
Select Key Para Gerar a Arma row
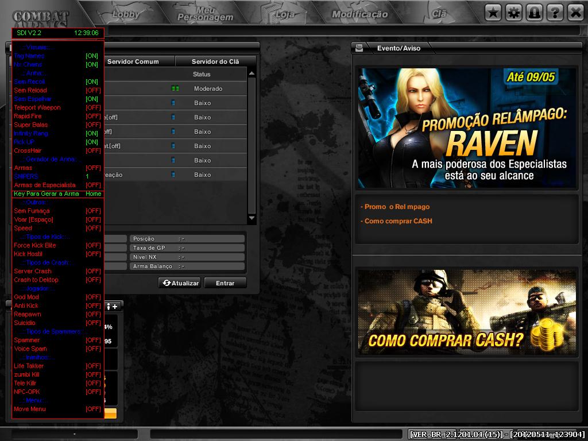point(58,194)
